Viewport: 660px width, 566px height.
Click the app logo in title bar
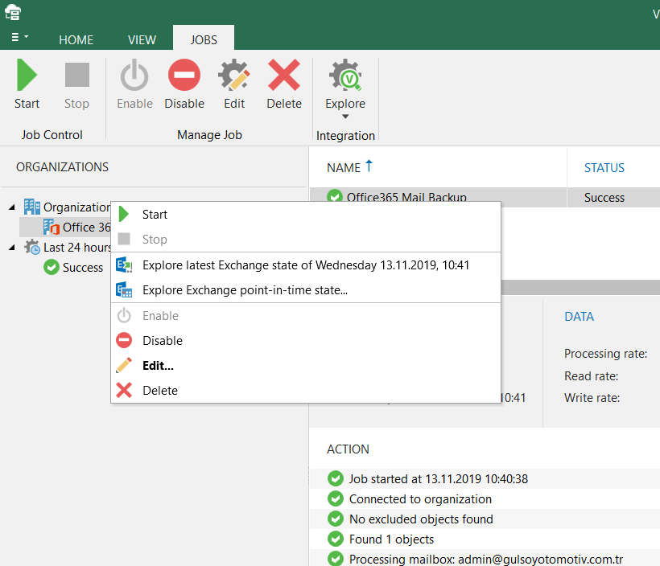click(x=12, y=13)
